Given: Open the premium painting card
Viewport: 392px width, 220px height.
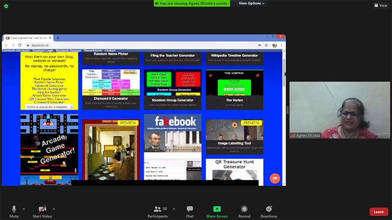Looking at the screenshot, I should click(x=111, y=150).
